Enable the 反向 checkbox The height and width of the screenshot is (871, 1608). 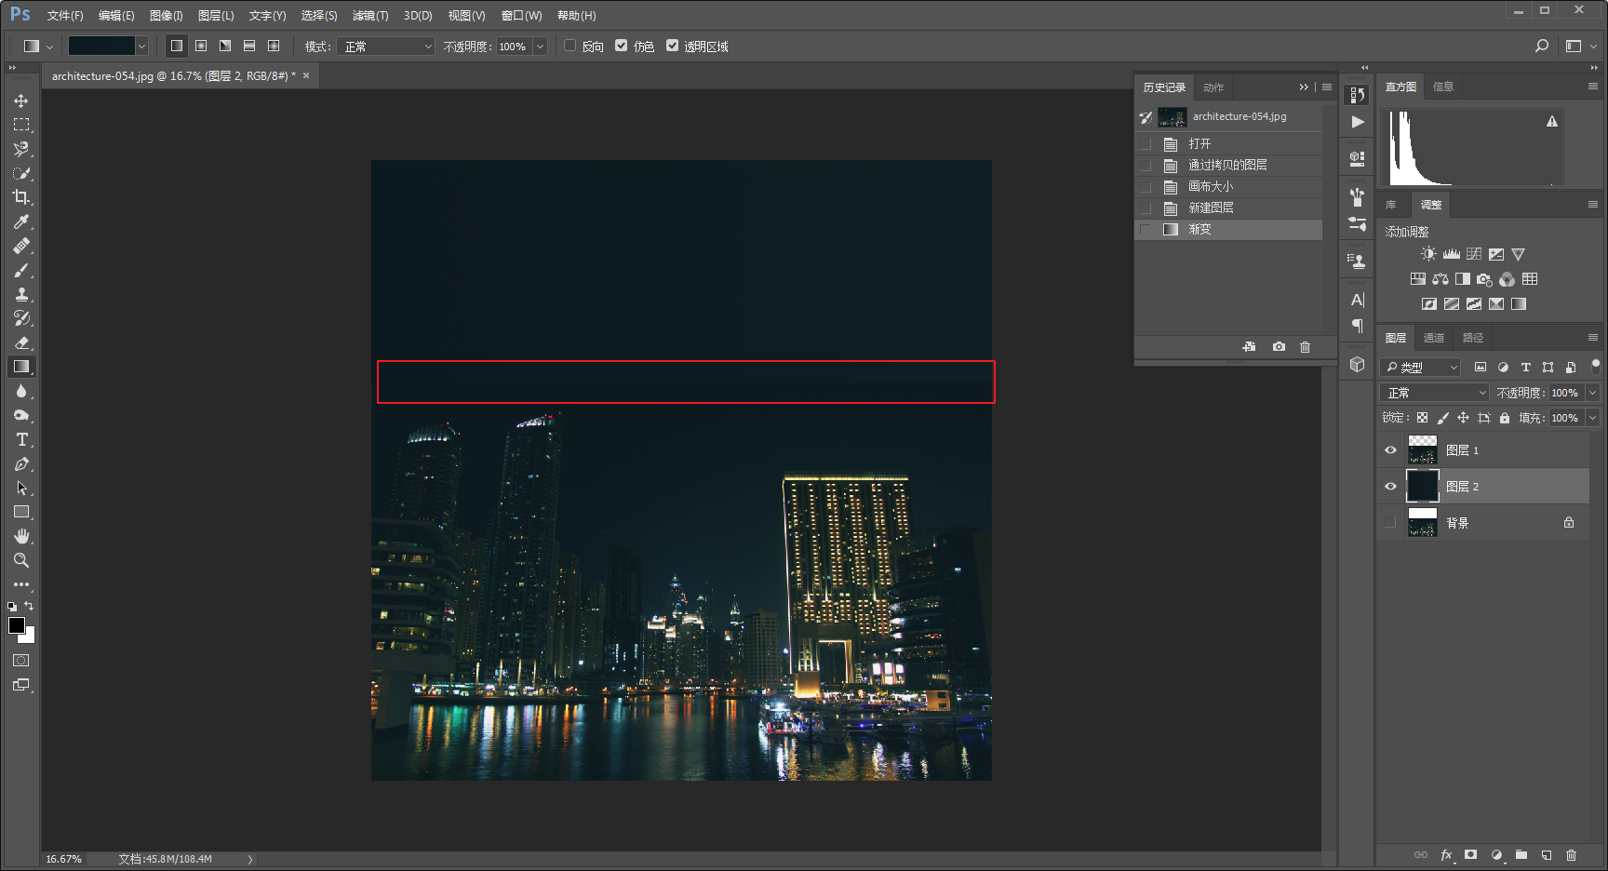(x=570, y=46)
